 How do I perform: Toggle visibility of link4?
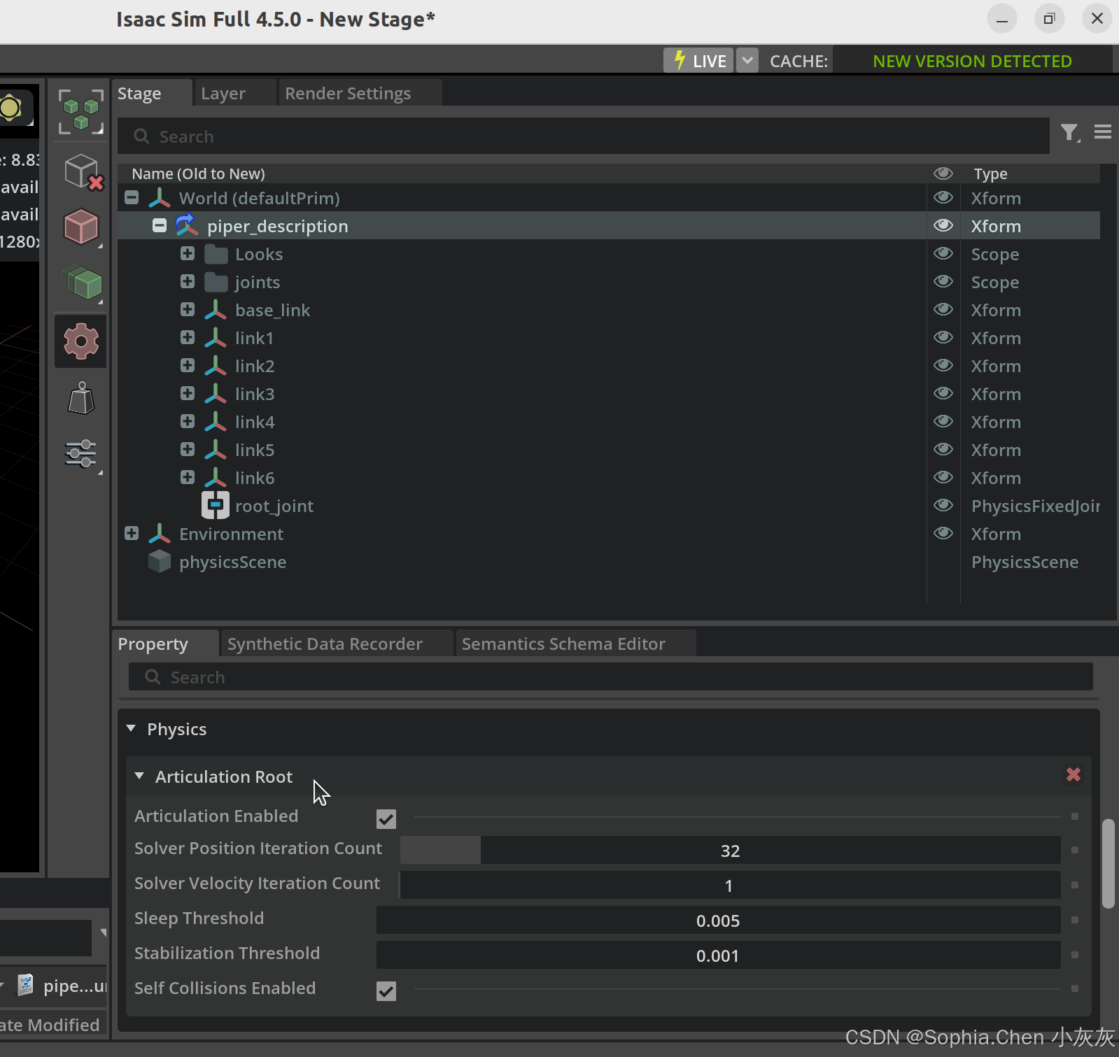(943, 421)
